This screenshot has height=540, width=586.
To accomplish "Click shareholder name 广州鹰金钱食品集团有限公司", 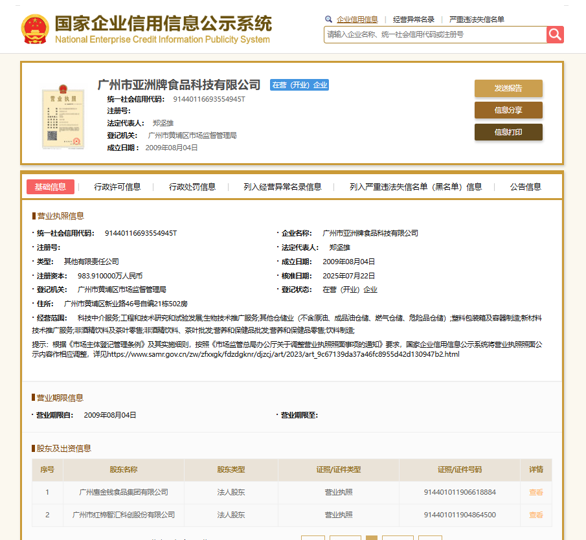I will [124, 492].
